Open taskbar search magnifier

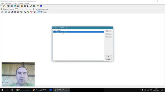tap(7, 90)
